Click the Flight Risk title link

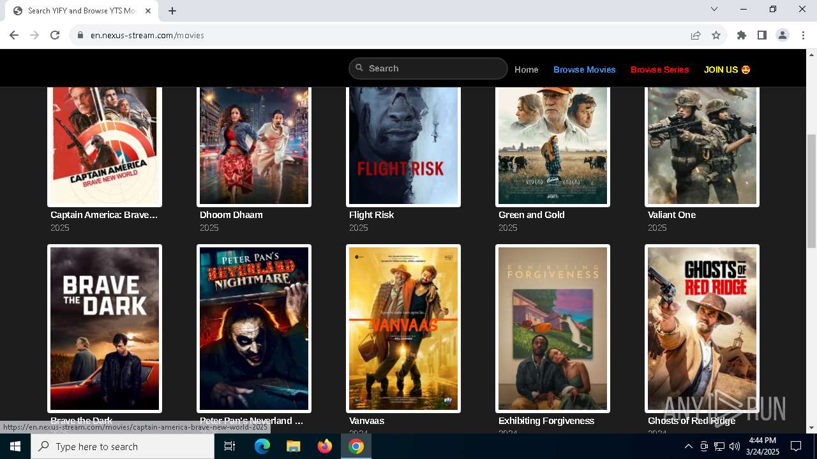[x=371, y=215]
